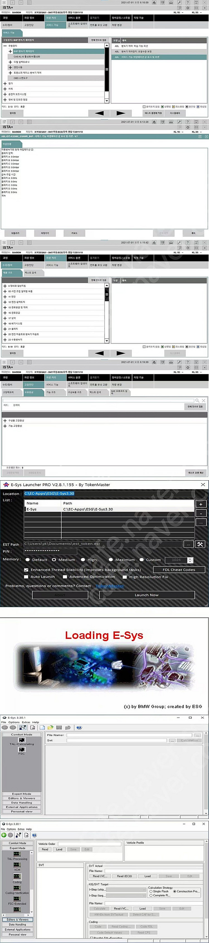
Task: Expand the 21 클러치 product structure node
Action: pos(5,329)
